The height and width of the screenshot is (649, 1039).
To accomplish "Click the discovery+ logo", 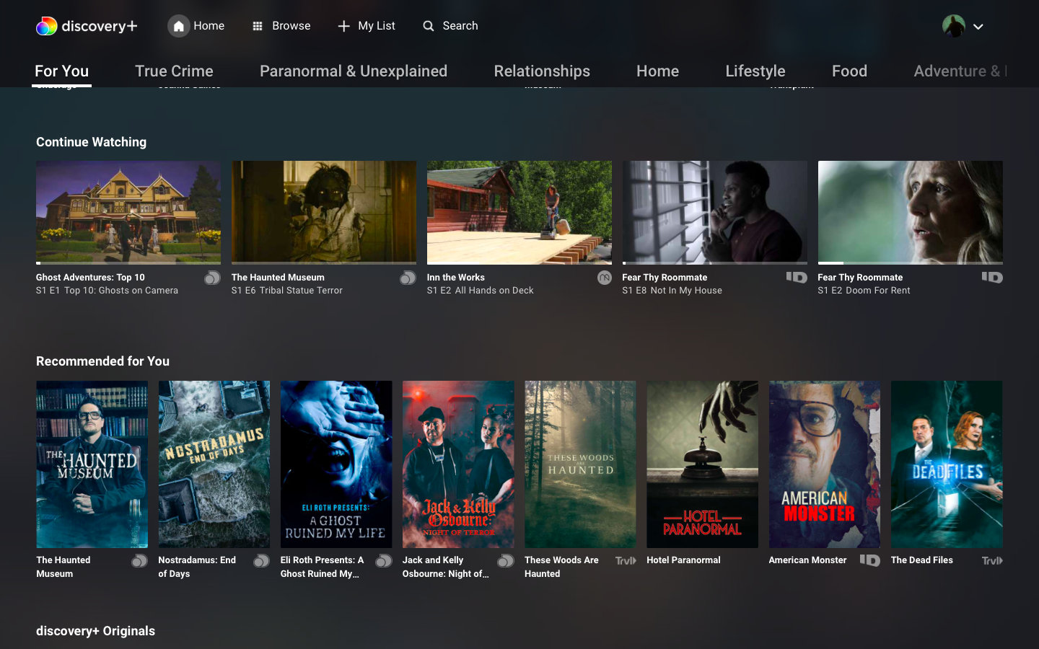I will 87,26.
